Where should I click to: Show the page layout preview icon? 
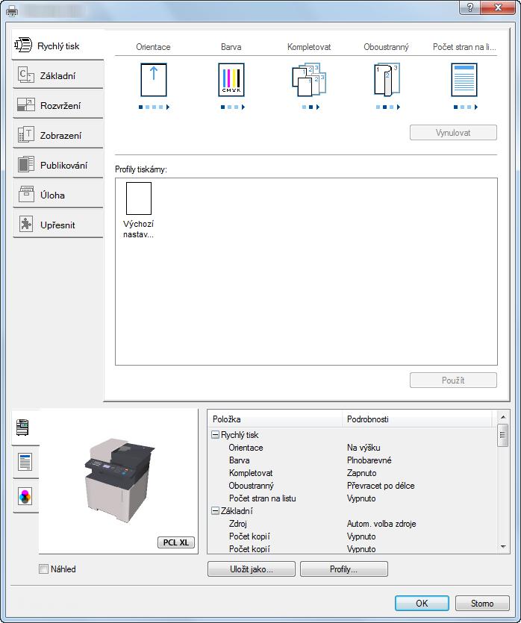pyautogui.click(x=25, y=462)
